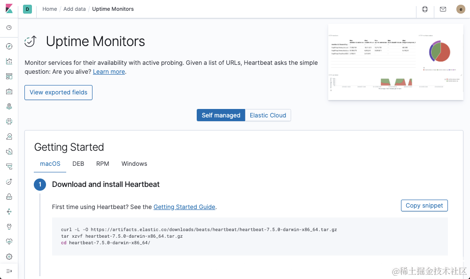Open Canvas icon in sidebar
The height and width of the screenshot is (279, 470).
tap(9, 91)
